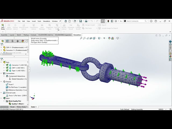The width and height of the screenshot is (172, 129).
Task: Open the units MMGS dropdown in status bar
Action: coord(166,109)
